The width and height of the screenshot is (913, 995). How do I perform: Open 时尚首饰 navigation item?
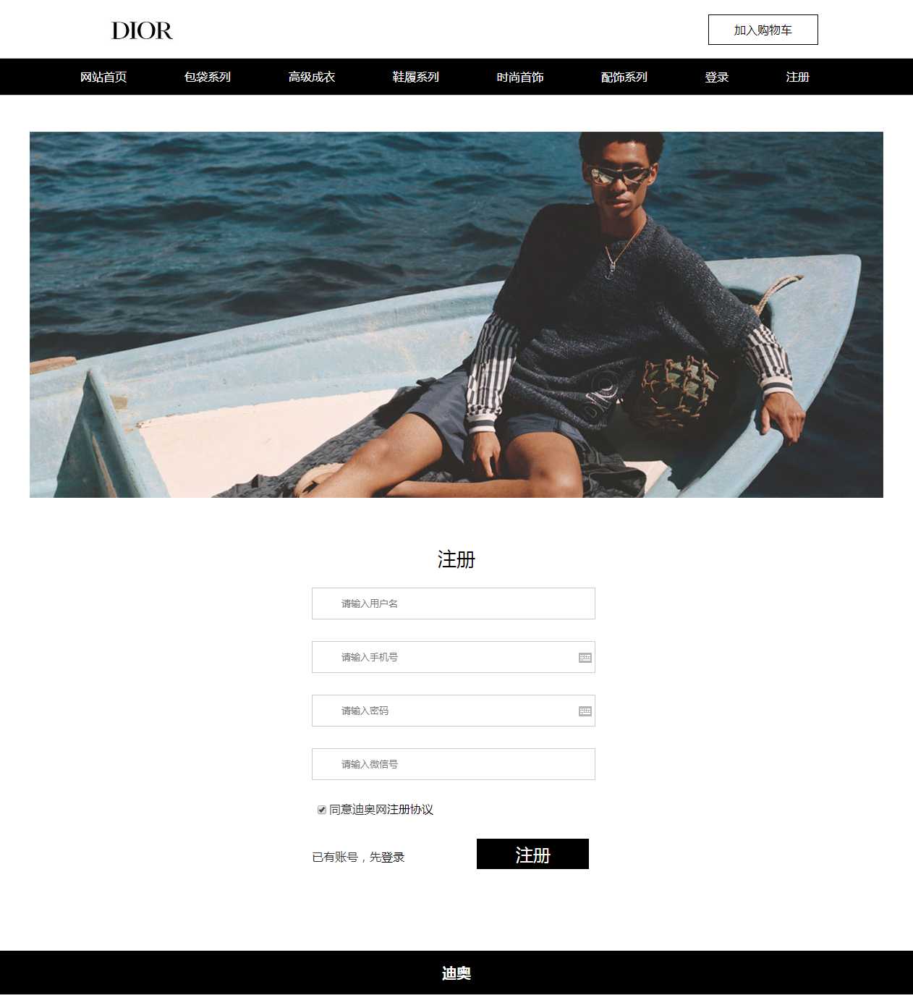(x=520, y=77)
